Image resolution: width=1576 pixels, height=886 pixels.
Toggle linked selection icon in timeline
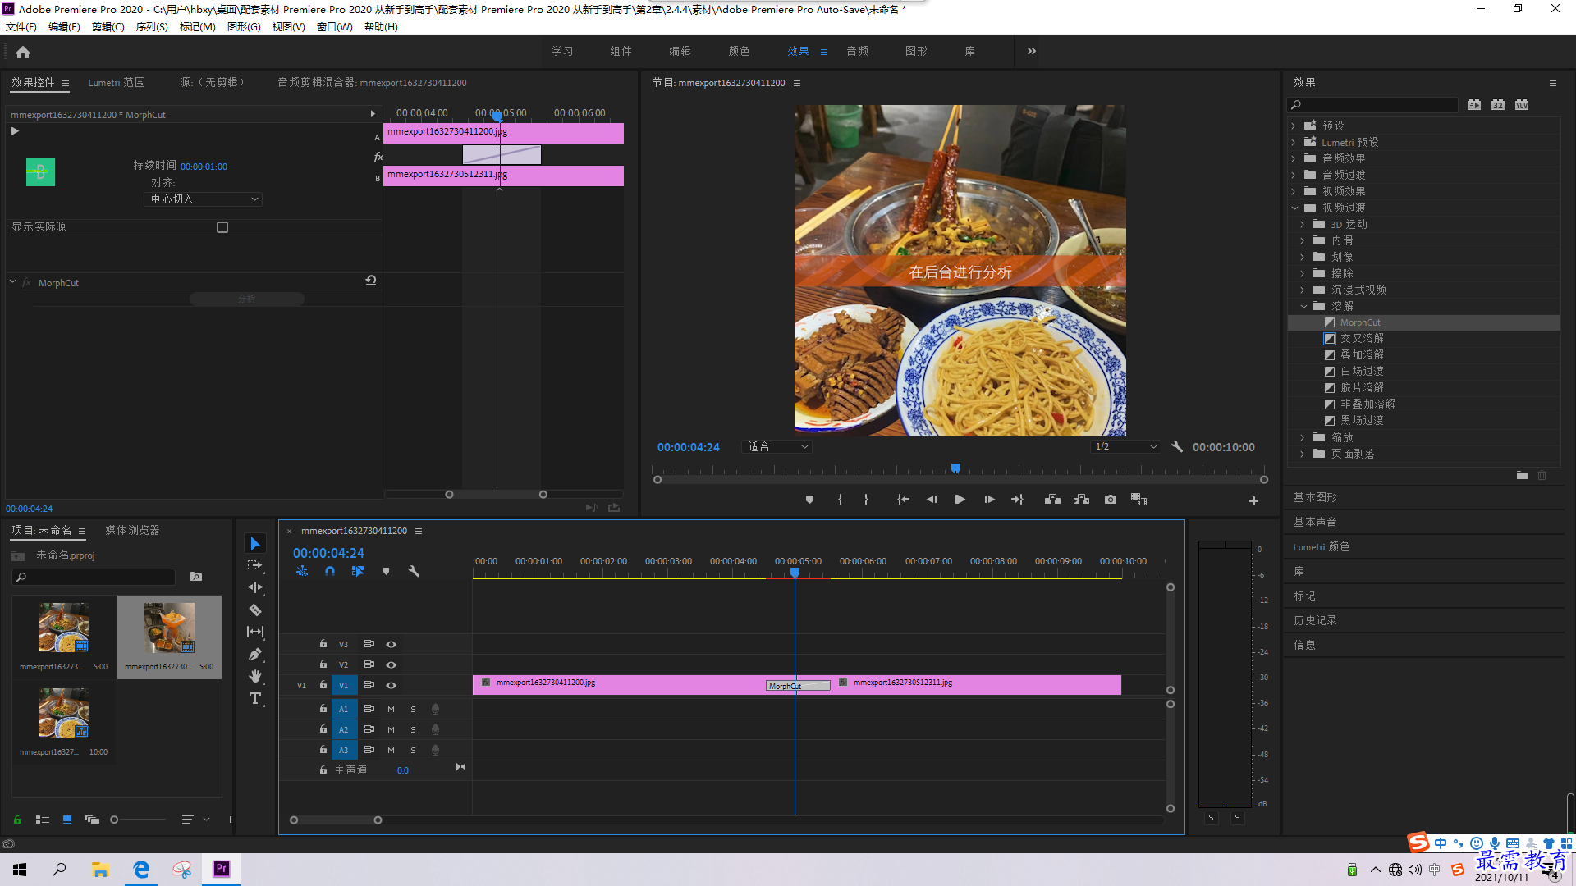coord(358,571)
